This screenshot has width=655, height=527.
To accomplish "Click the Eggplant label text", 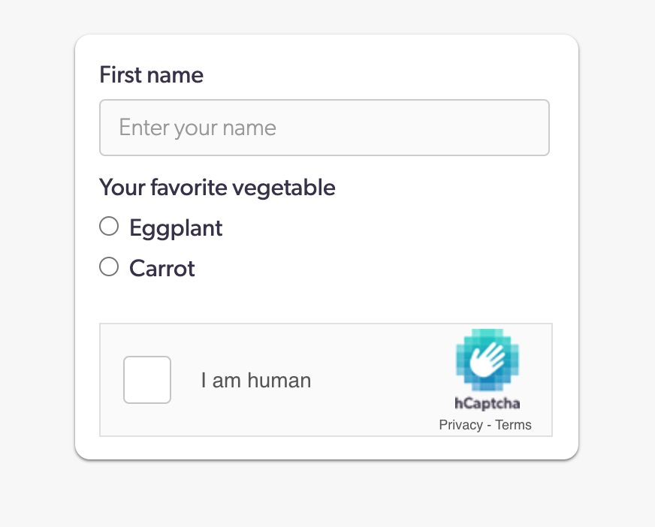I will (x=176, y=227).
